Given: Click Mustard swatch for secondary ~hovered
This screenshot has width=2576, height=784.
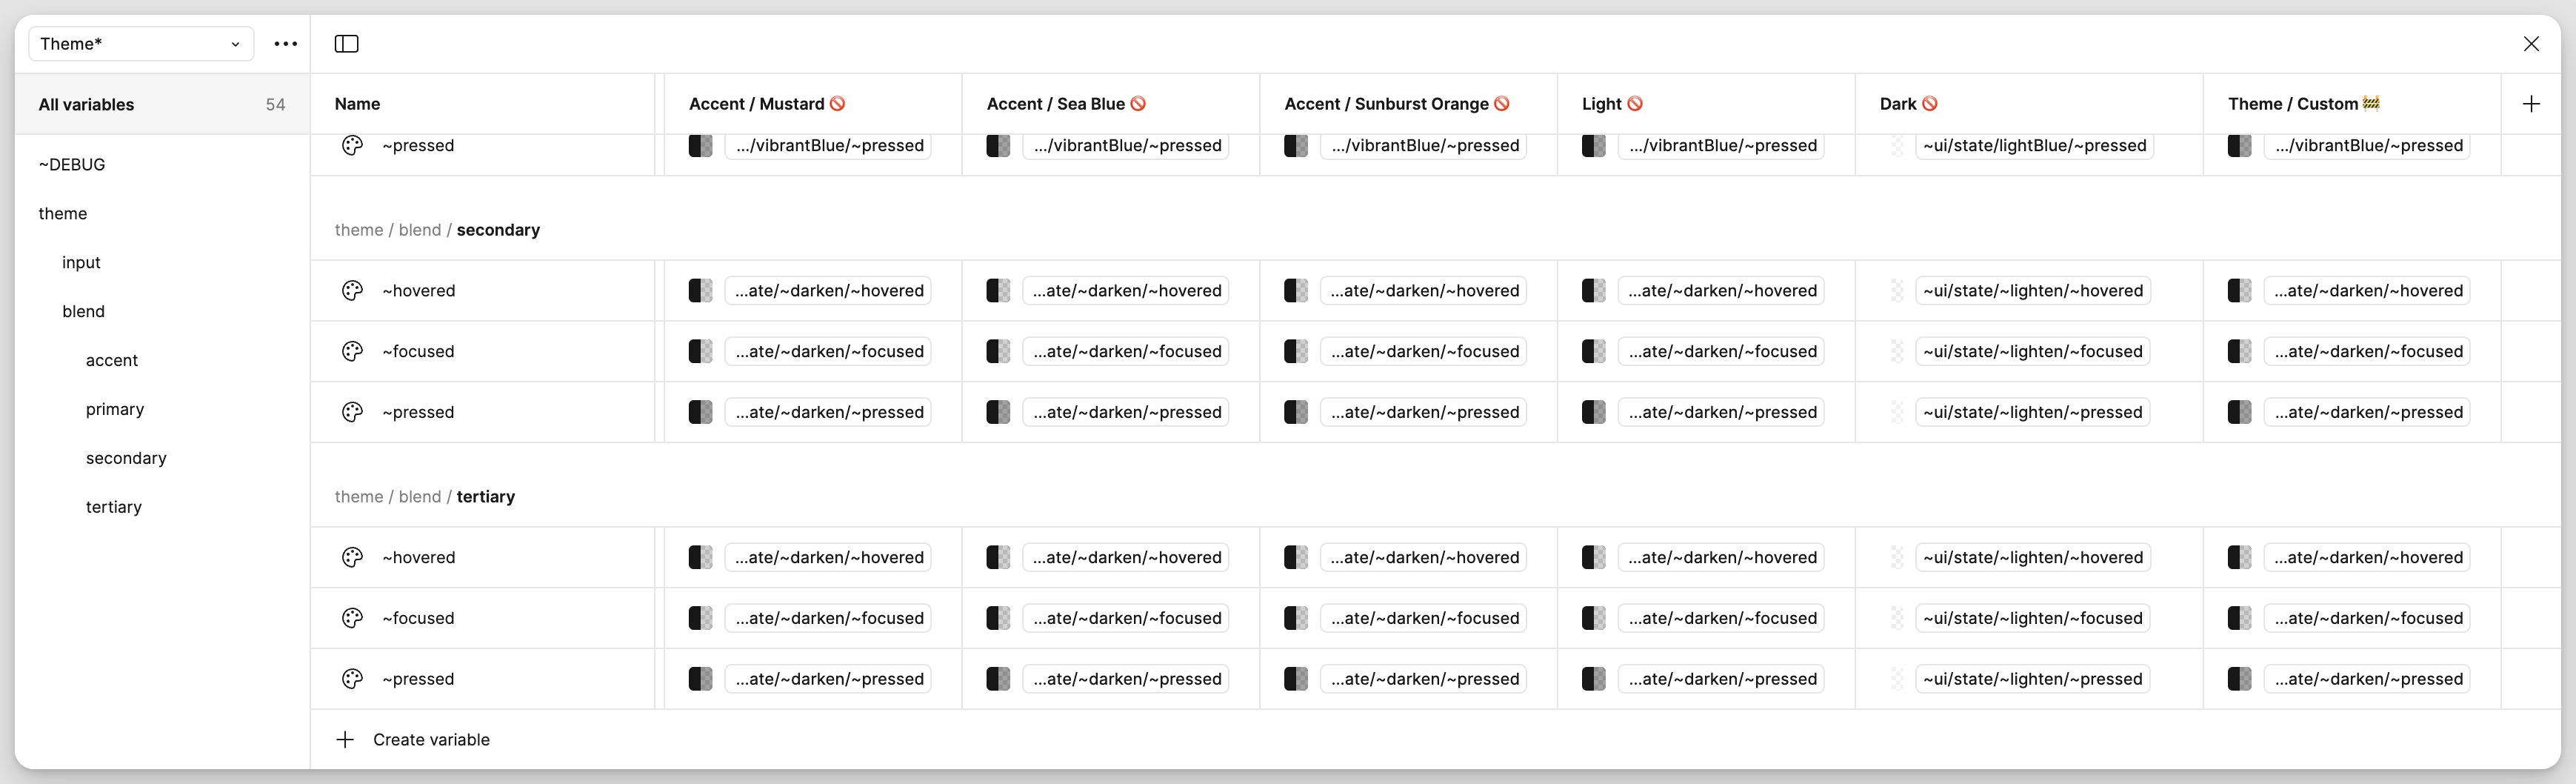Looking at the screenshot, I should pos(700,291).
